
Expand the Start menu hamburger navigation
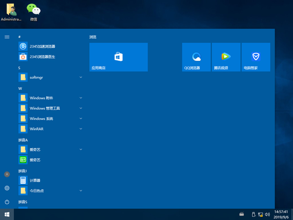7,37
